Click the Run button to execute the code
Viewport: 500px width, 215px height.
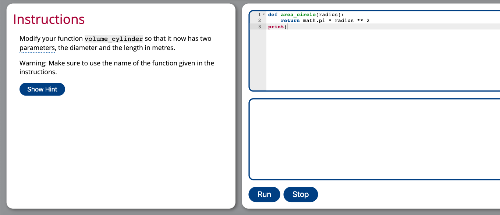(x=264, y=194)
